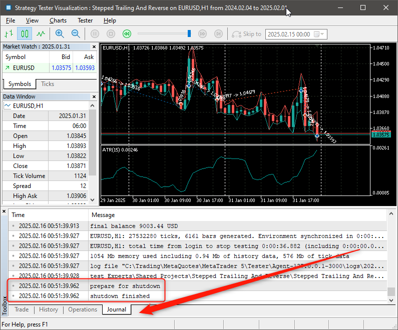The height and width of the screenshot is (330, 398).
Task: Click the vertical Toolbox label
Action: click(4, 305)
